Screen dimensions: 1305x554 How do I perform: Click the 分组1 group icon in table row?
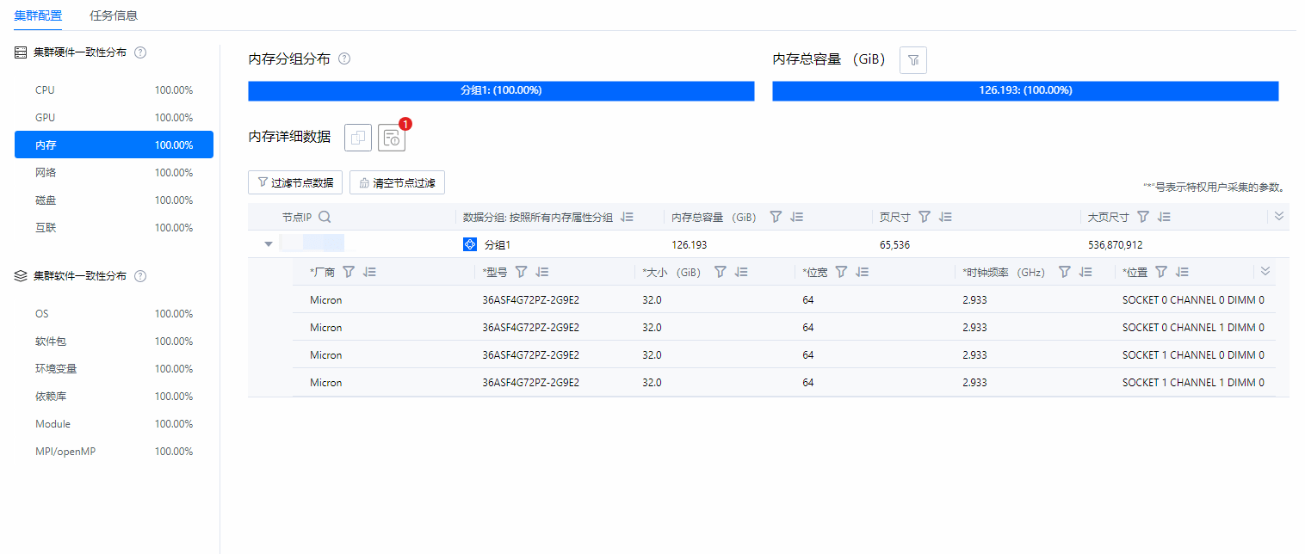470,245
